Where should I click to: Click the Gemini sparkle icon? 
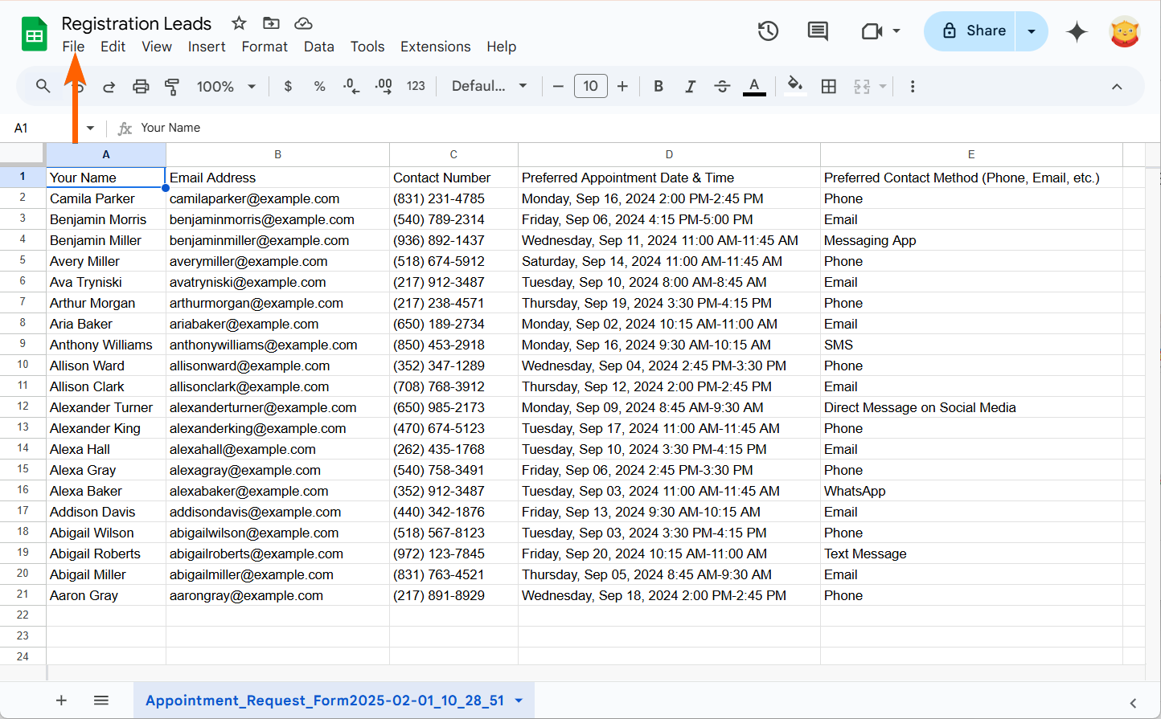[1077, 31]
